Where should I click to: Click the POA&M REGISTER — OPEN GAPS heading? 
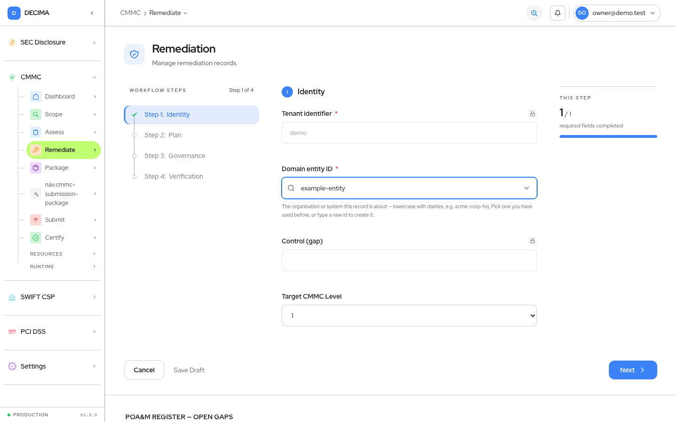point(179,417)
